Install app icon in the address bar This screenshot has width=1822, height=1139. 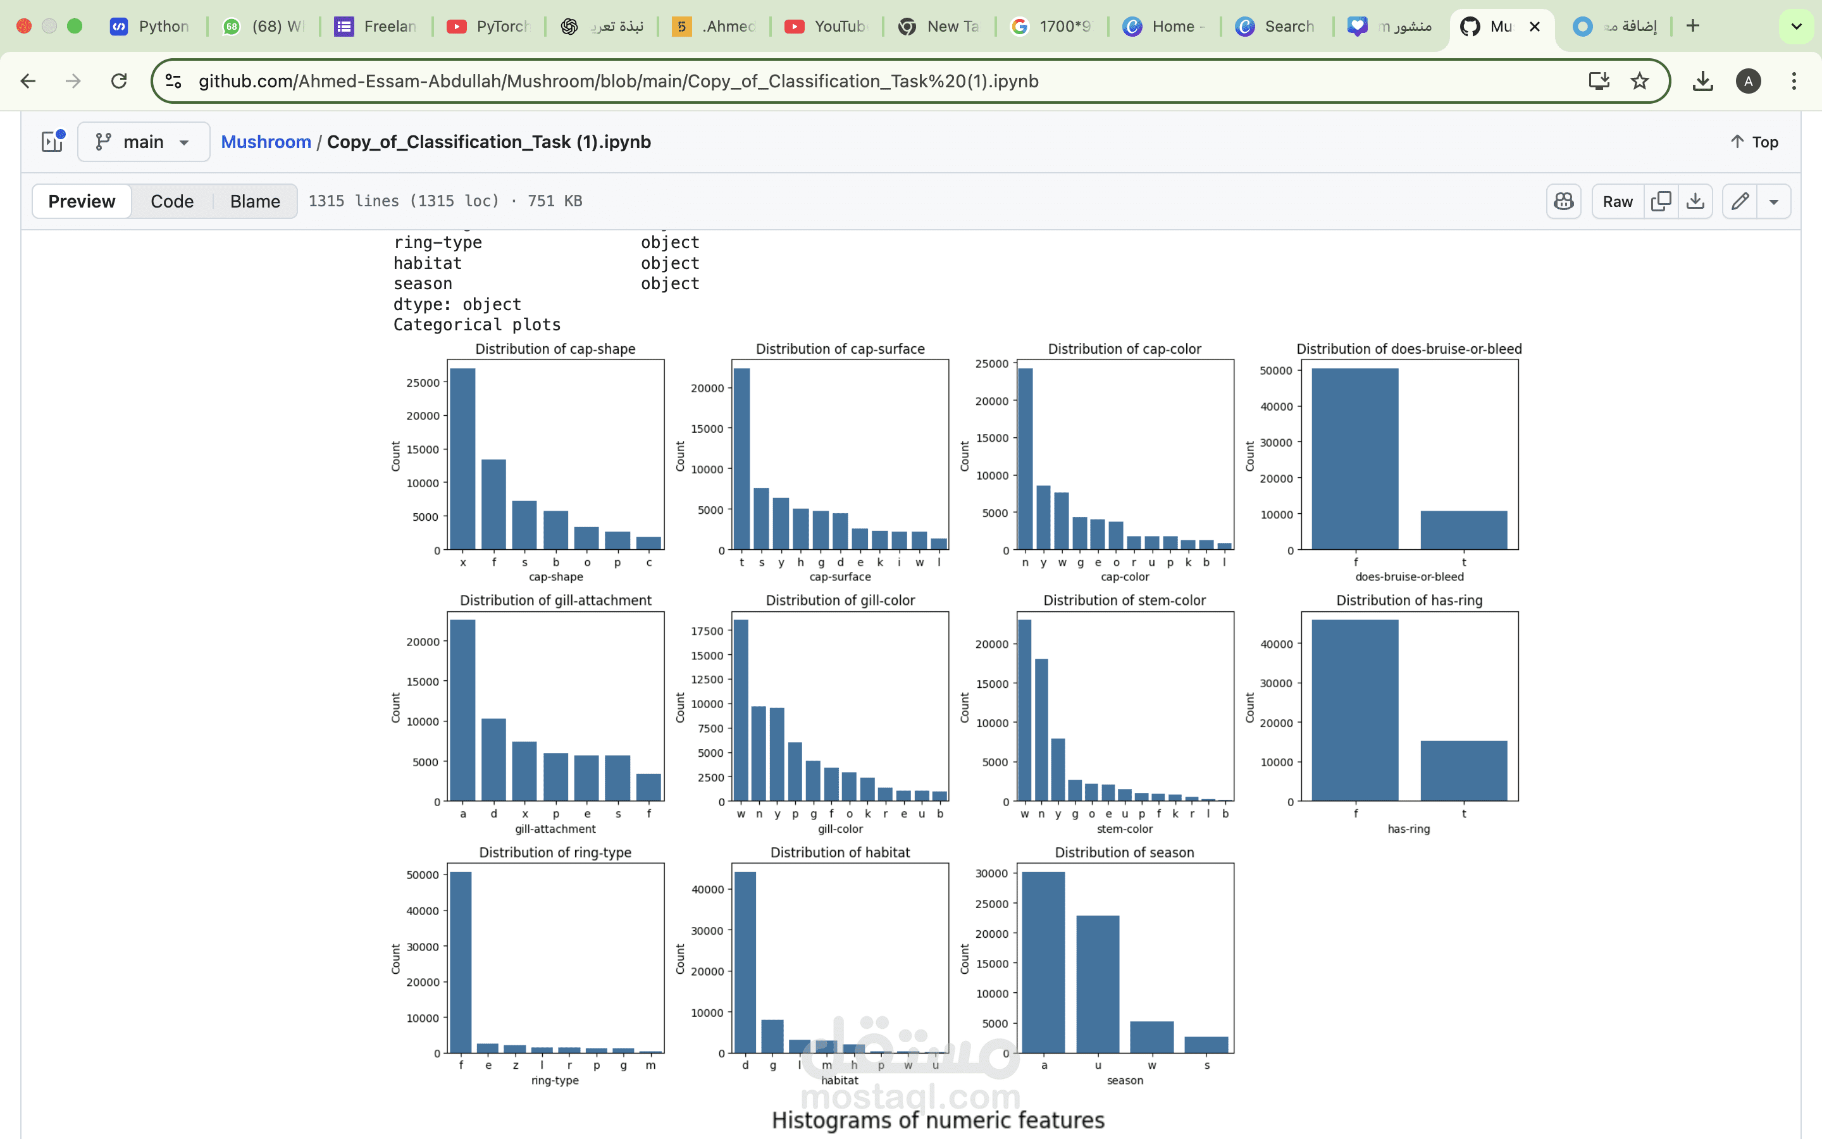click(1599, 80)
